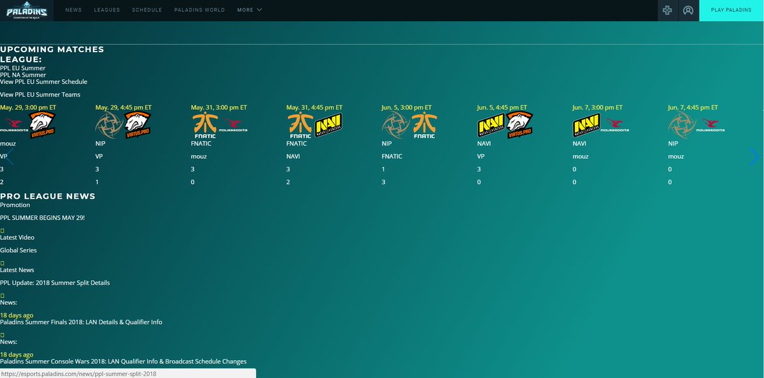Click the Latest News label
This screenshot has width=764, height=378.
coord(17,270)
